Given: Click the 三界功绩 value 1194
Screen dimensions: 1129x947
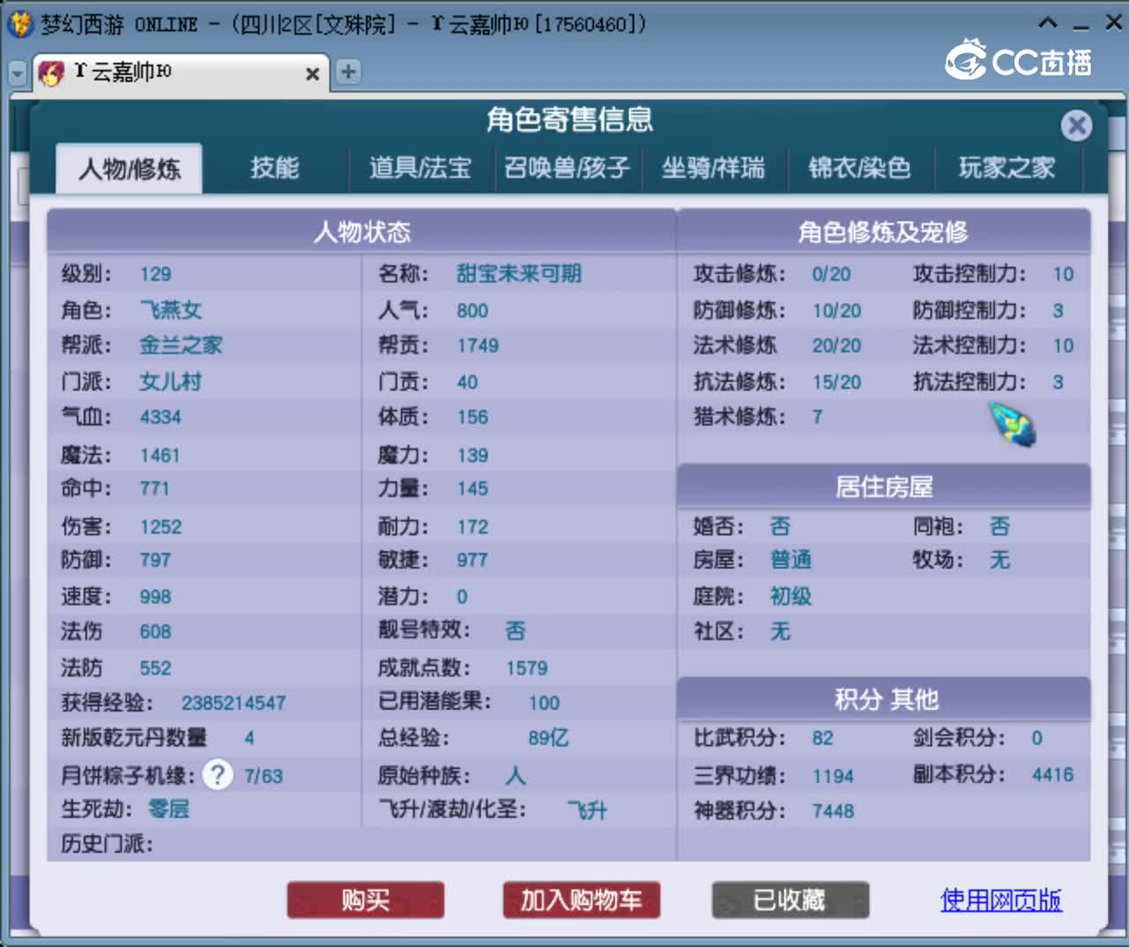Looking at the screenshot, I should pyautogui.click(x=833, y=776).
